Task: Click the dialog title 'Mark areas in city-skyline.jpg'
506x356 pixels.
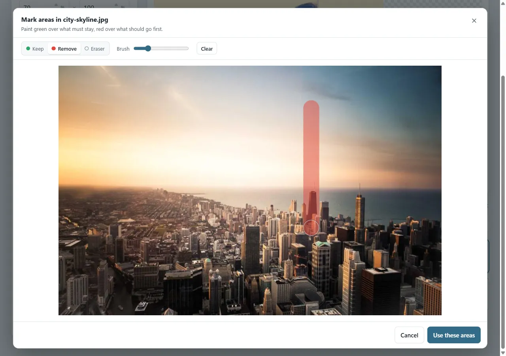Action: coord(65,19)
